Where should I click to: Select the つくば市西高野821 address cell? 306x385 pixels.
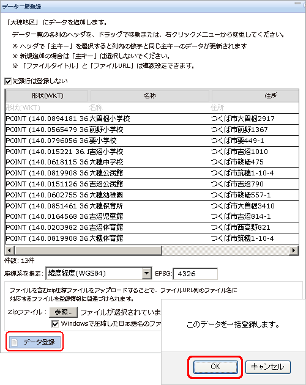pyautogui.click(x=241, y=227)
